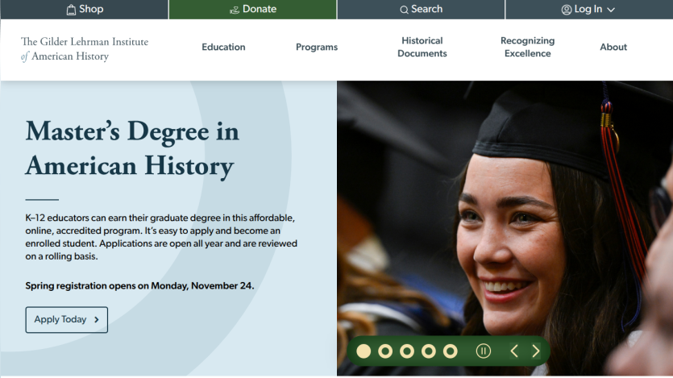673x378 pixels.
Task: Select the fourth carousel slide dot
Action: click(x=428, y=351)
